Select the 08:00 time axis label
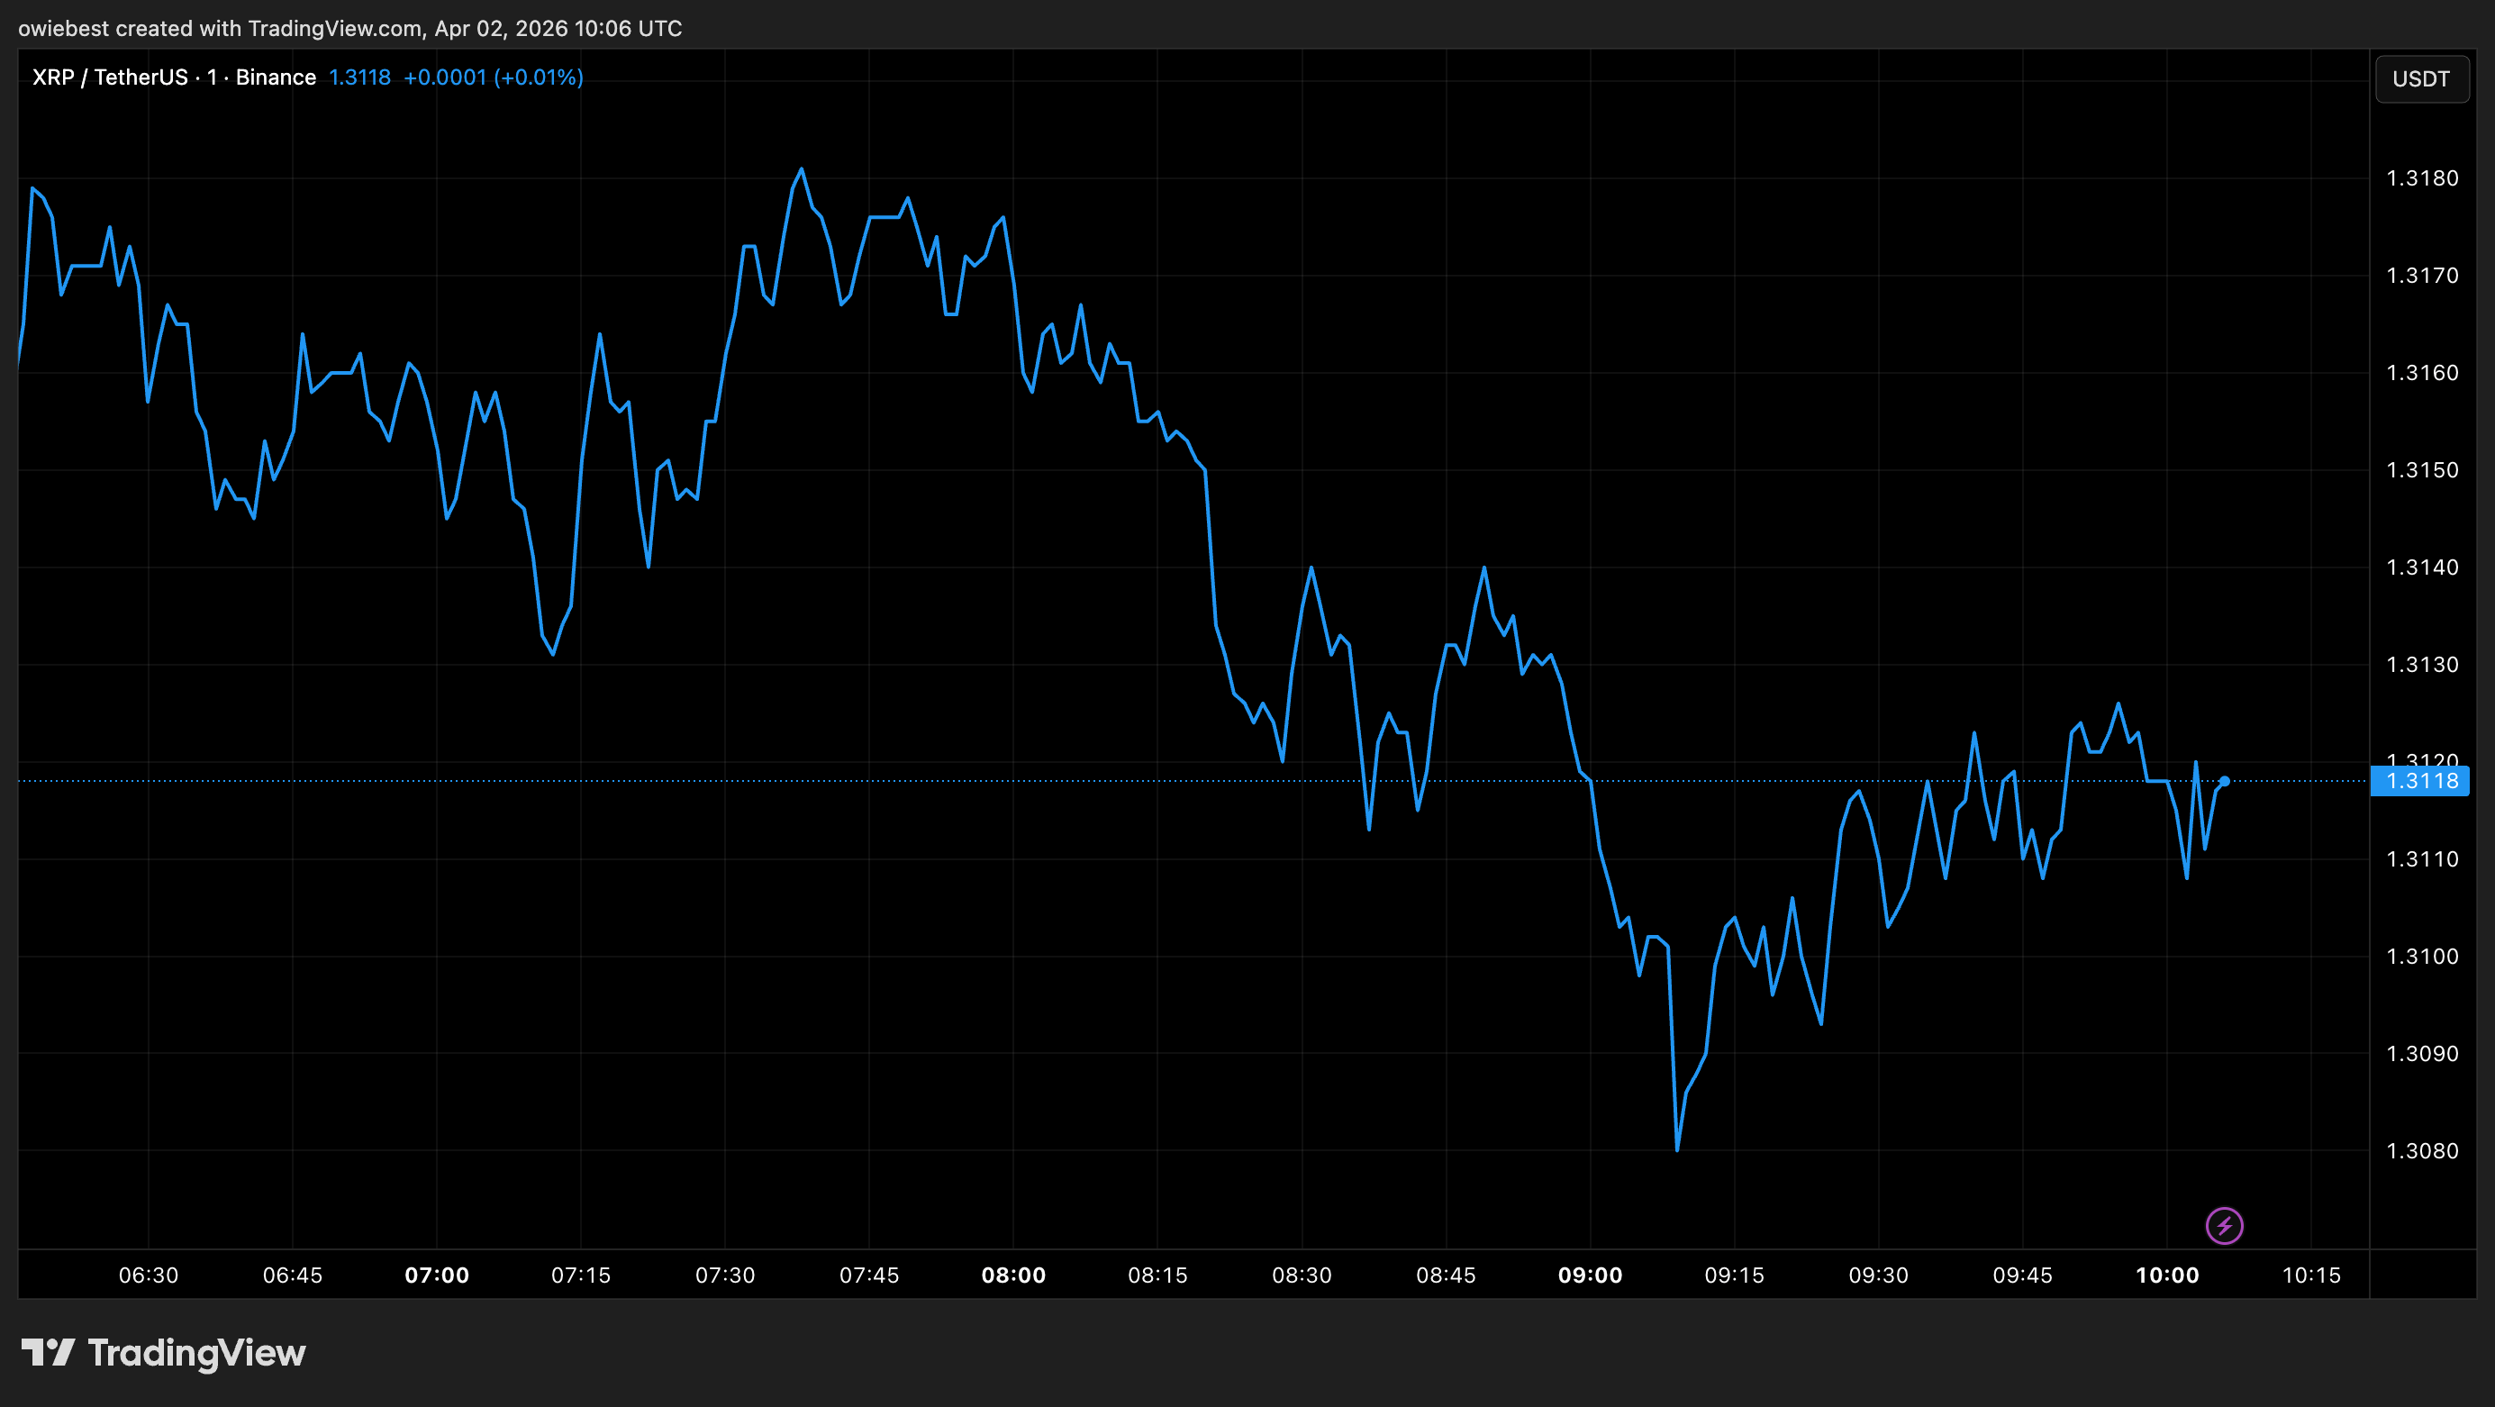The height and width of the screenshot is (1407, 2495). 1013,1275
